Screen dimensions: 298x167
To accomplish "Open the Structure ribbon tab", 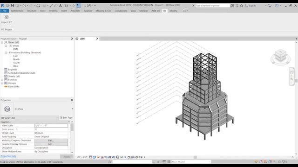I will (x=32, y=11).
